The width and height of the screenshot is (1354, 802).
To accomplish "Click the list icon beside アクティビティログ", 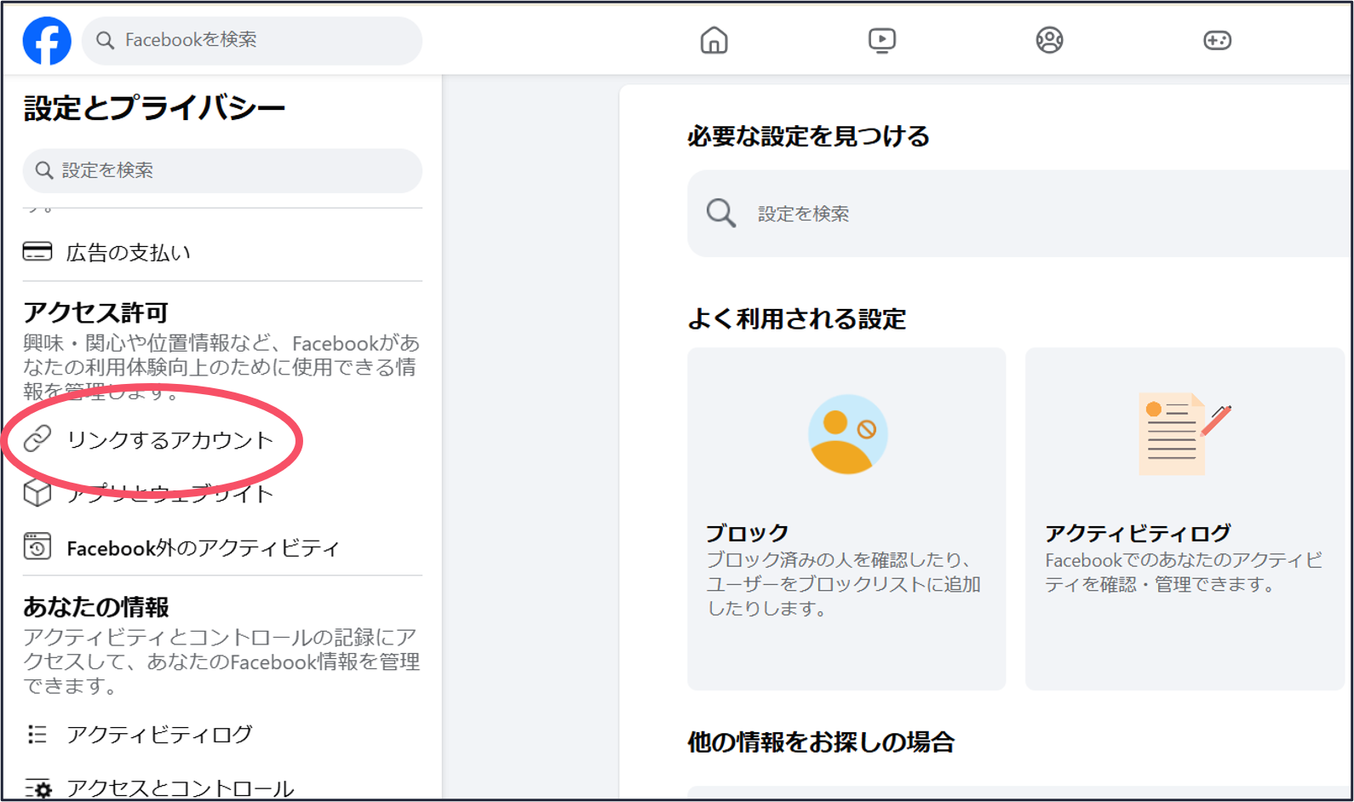I will (x=37, y=734).
